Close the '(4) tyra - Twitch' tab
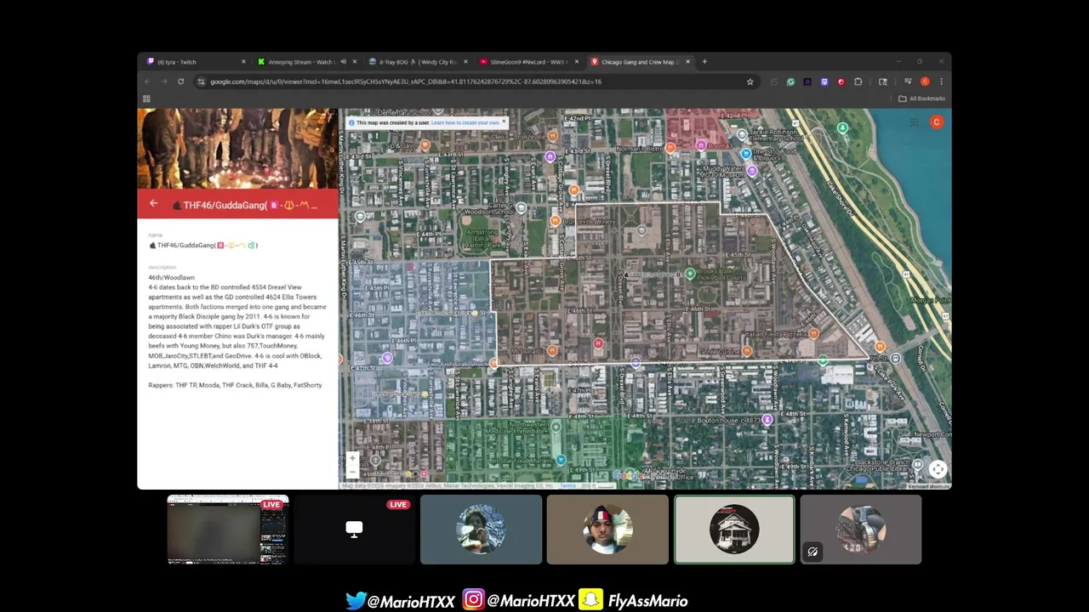 (x=243, y=62)
